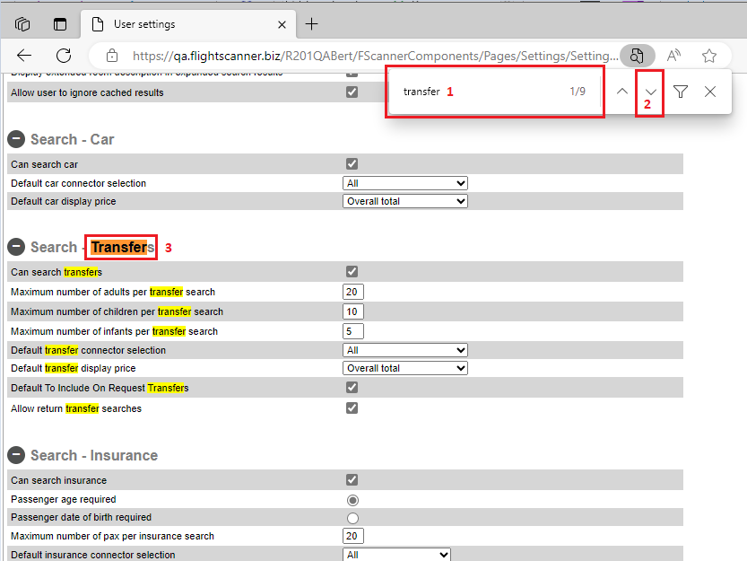The height and width of the screenshot is (561, 747).
Task: Open Default transfer display price dropdown
Action: click(x=405, y=368)
